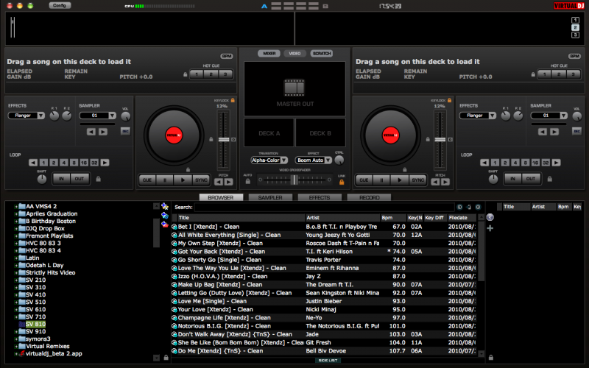Select the SV 810 folder

pyautogui.click(x=35, y=324)
